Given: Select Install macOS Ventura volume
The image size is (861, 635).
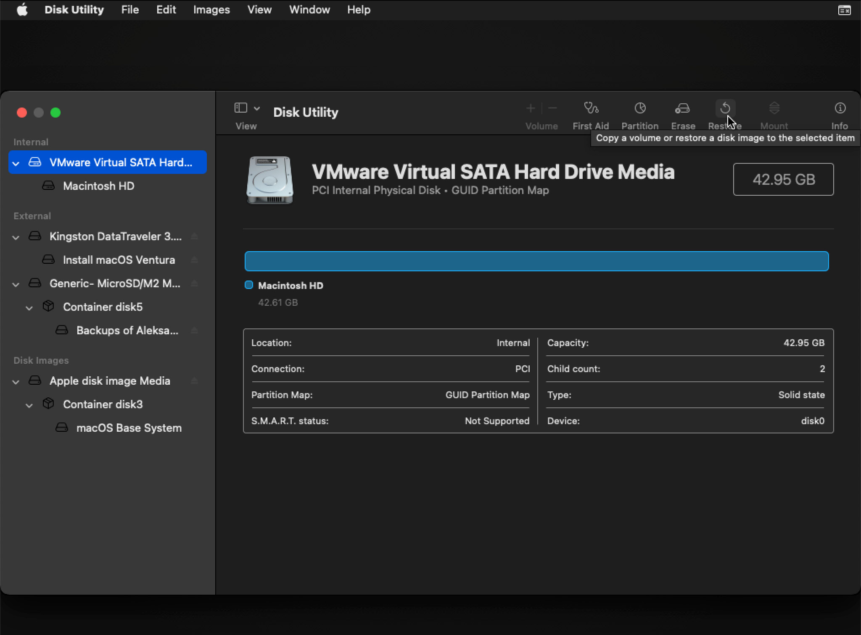Looking at the screenshot, I should 119,259.
